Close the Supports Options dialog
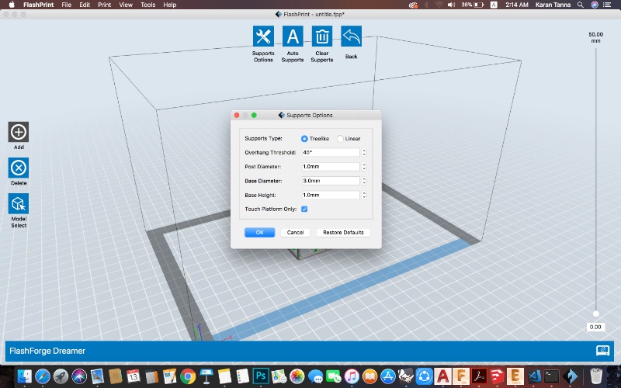This screenshot has height=388, width=621. tap(237, 115)
